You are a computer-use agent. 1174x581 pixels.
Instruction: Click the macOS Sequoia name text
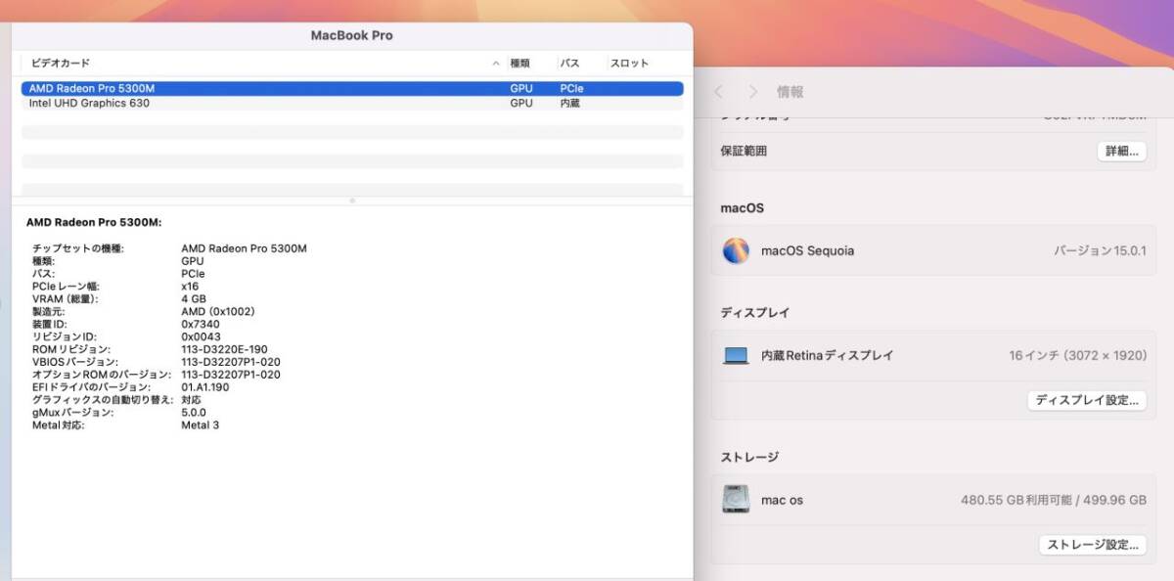click(x=807, y=250)
